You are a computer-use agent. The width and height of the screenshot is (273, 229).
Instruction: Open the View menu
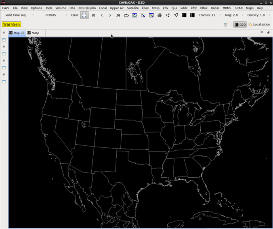[24, 8]
